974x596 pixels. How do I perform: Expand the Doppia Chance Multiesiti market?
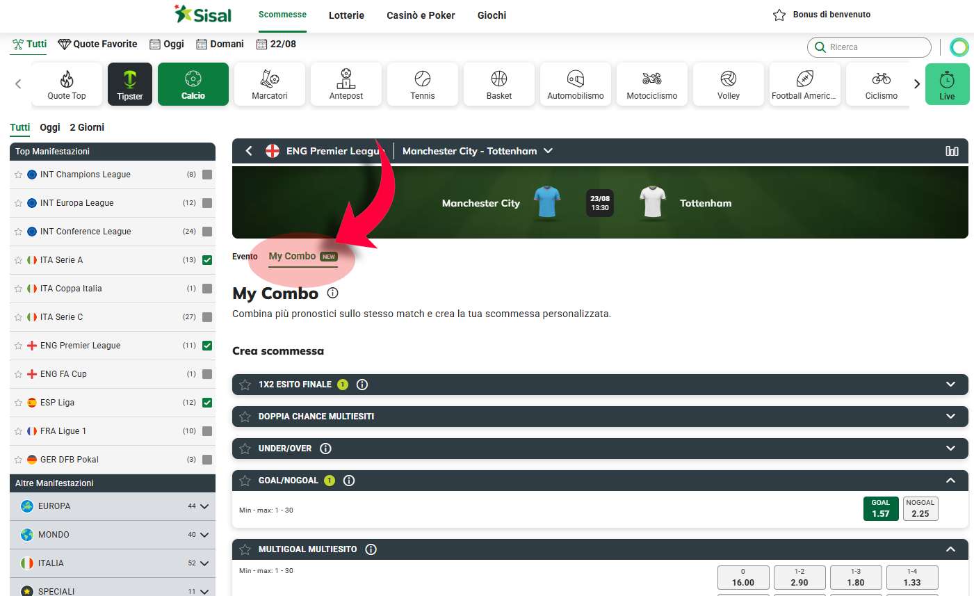950,417
